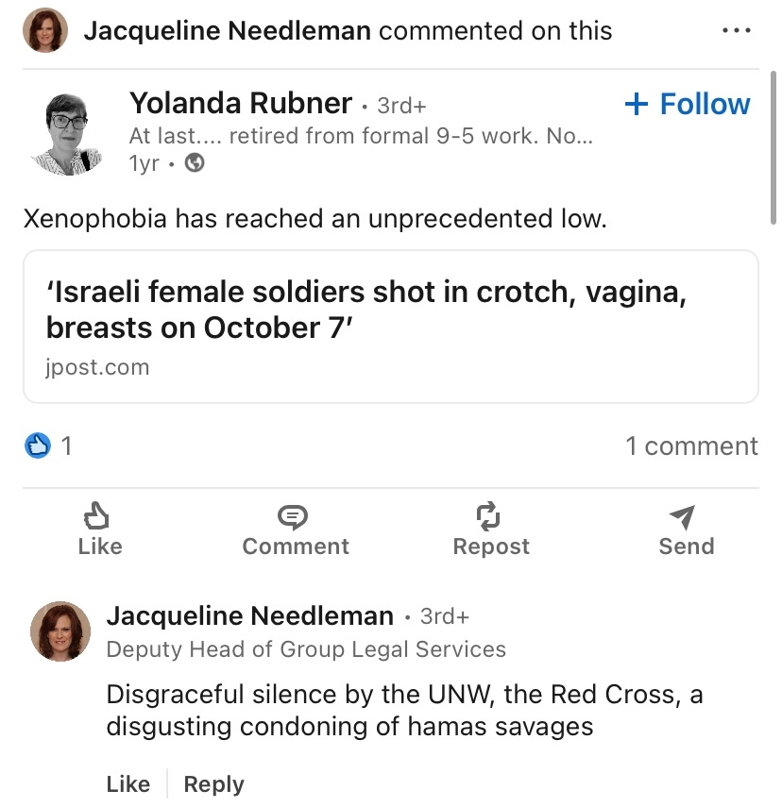
Task: Open the jpost.com article link card
Action: pos(390,327)
